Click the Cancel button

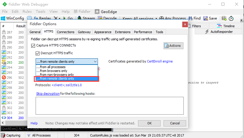[x=175, y=123]
